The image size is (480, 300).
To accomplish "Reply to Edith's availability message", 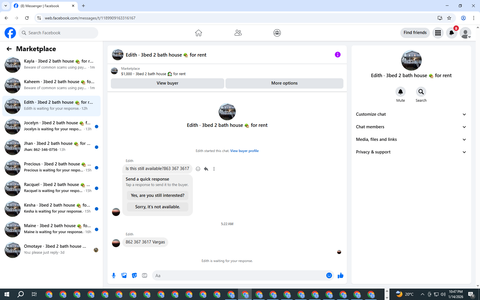I will (206, 169).
